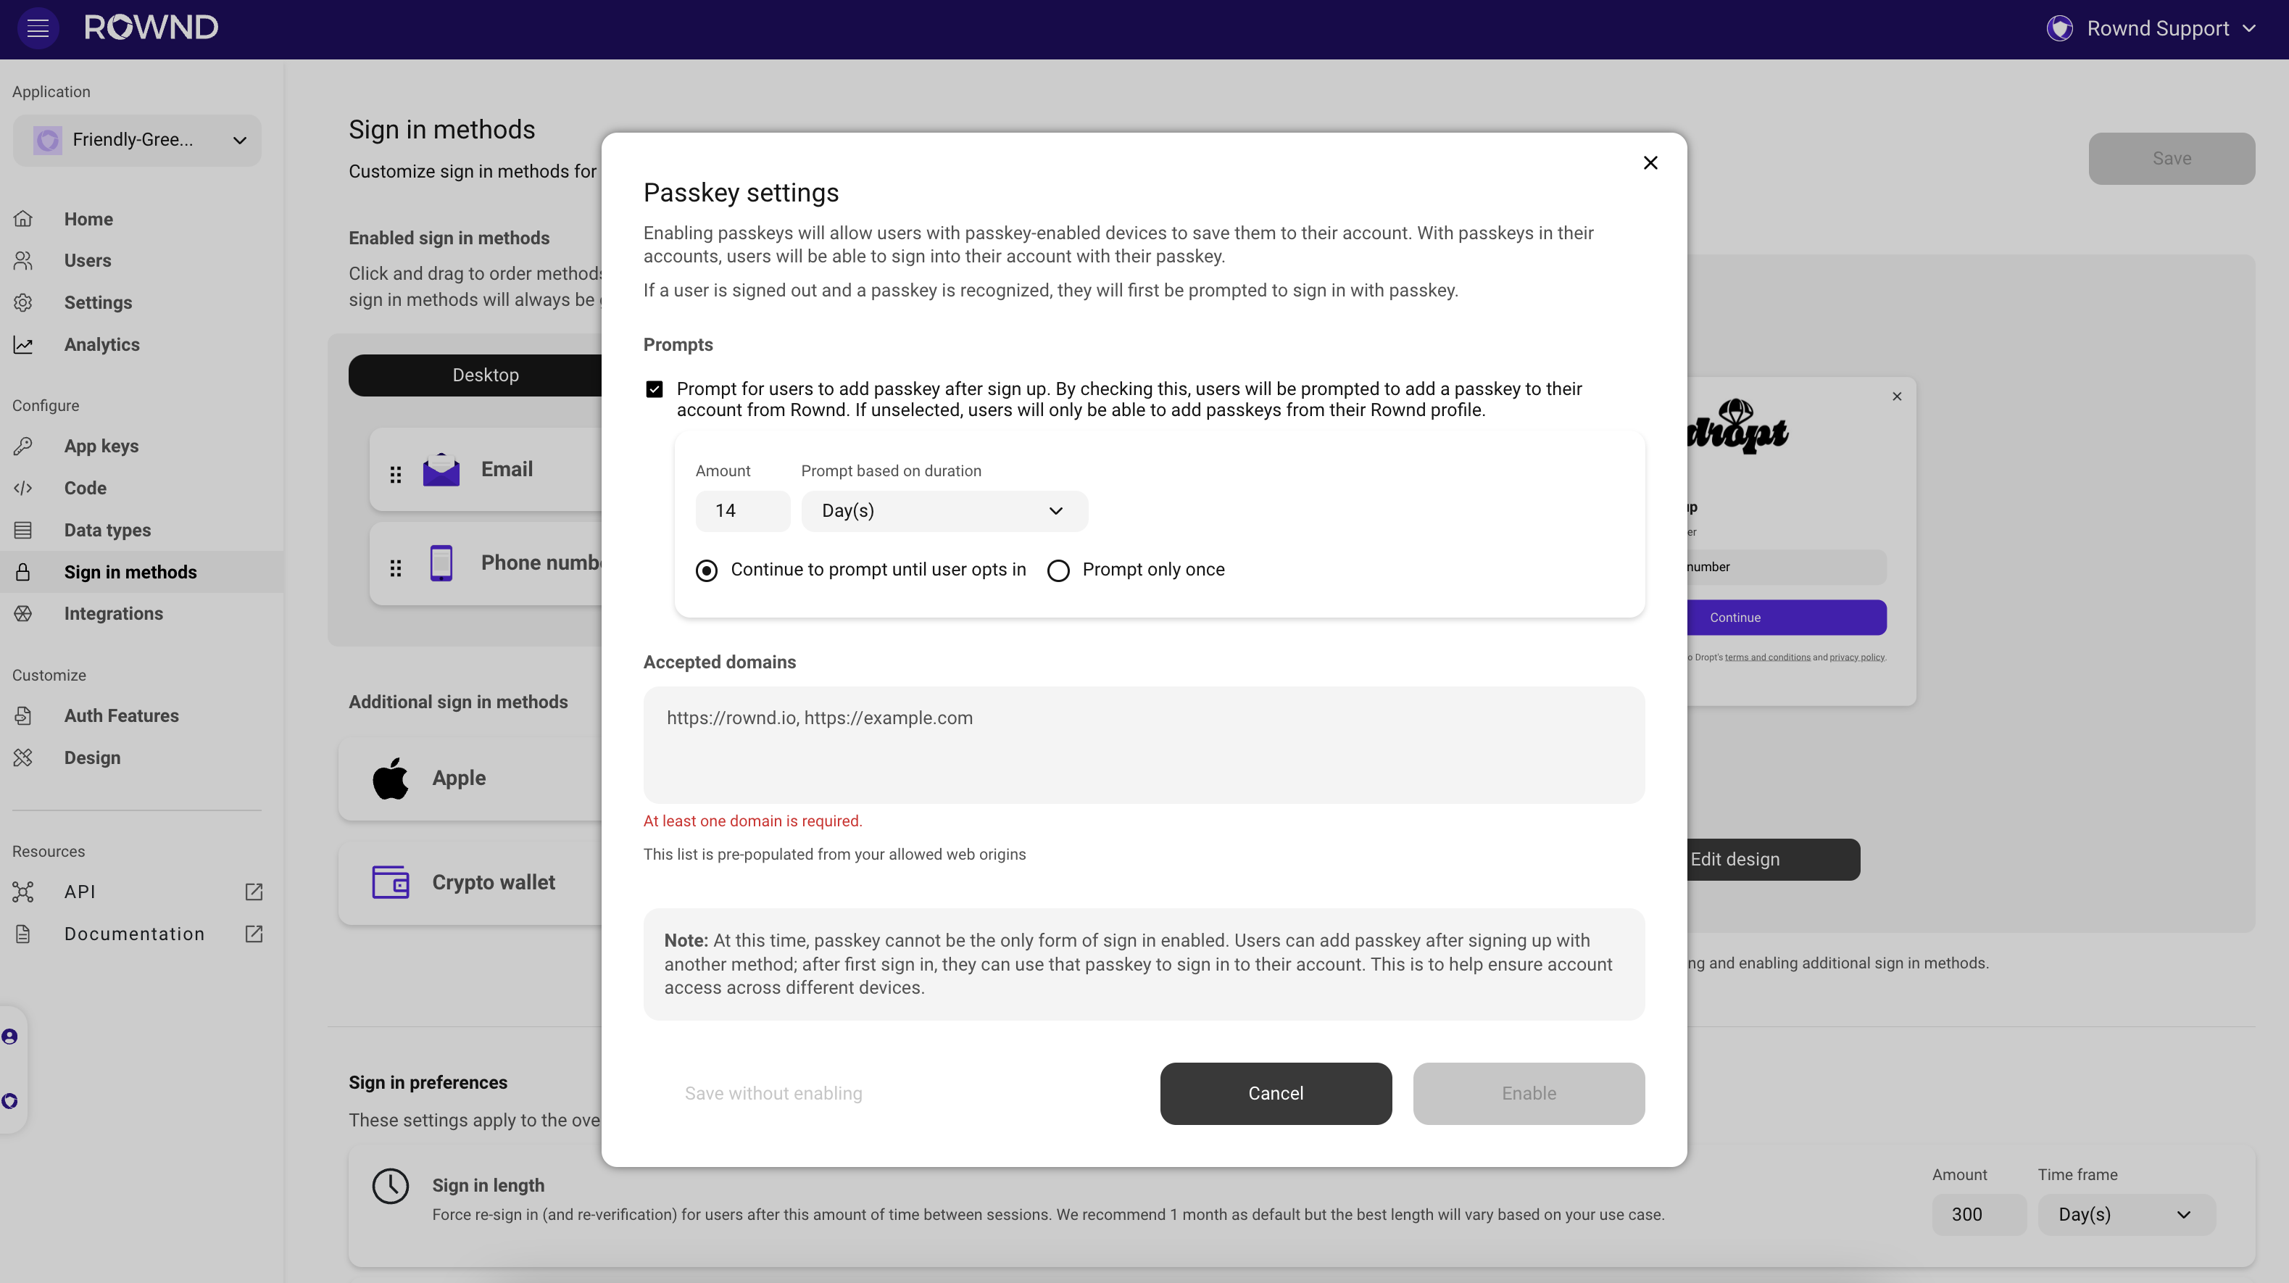Open API external link icon
2289x1283 pixels.
(253, 892)
